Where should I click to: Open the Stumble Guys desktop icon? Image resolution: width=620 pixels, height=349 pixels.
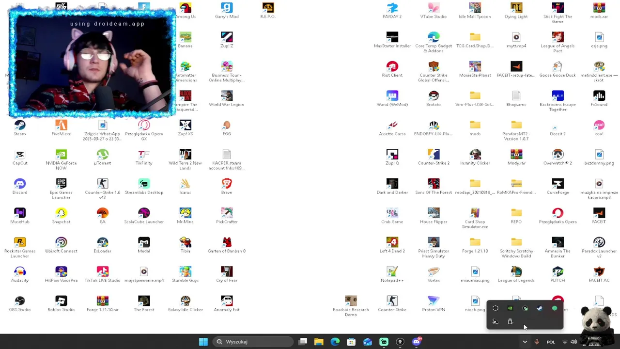point(185,274)
